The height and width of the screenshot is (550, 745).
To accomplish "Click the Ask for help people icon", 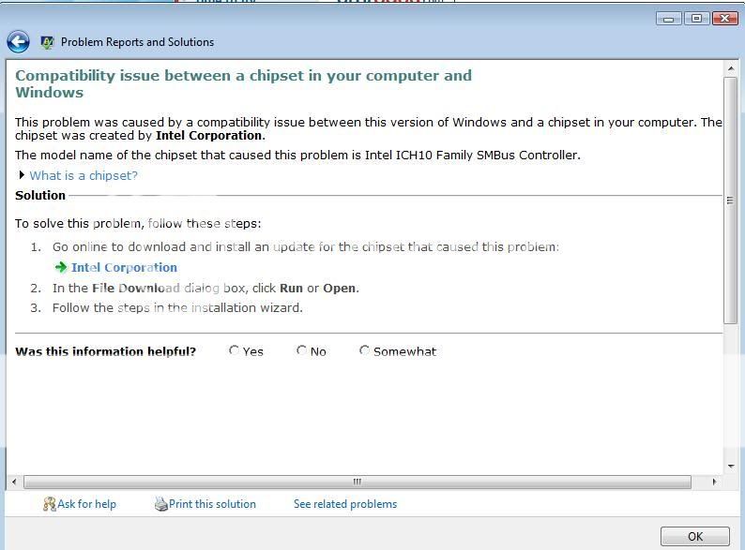I will (x=49, y=504).
